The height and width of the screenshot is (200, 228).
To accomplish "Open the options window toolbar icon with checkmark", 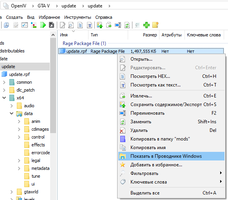I will point(25,25).
